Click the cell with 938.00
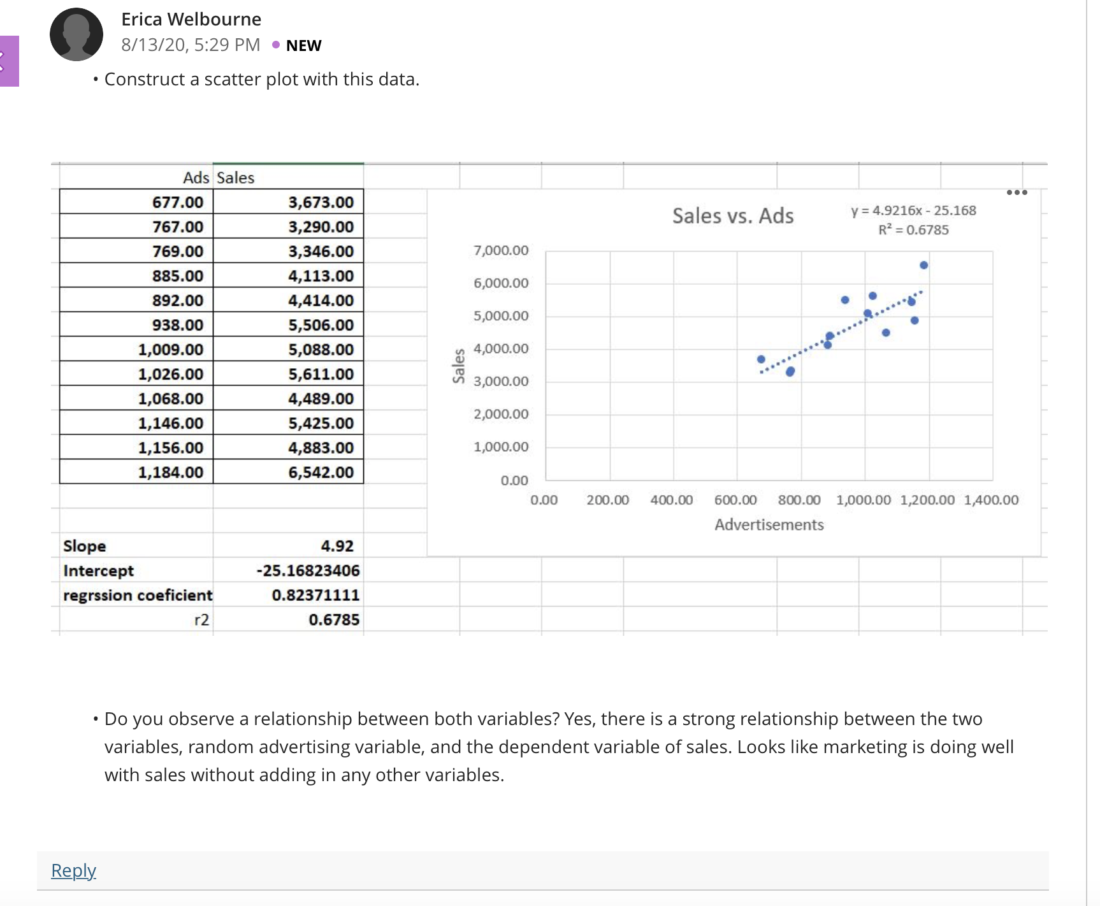The height and width of the screenshot is (906, 1100). tap(136, 324)
